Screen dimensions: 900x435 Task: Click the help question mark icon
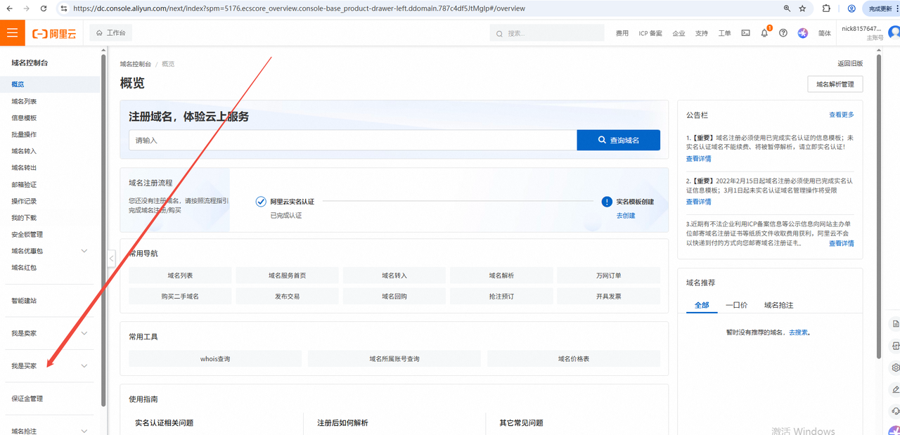(783, 33)
